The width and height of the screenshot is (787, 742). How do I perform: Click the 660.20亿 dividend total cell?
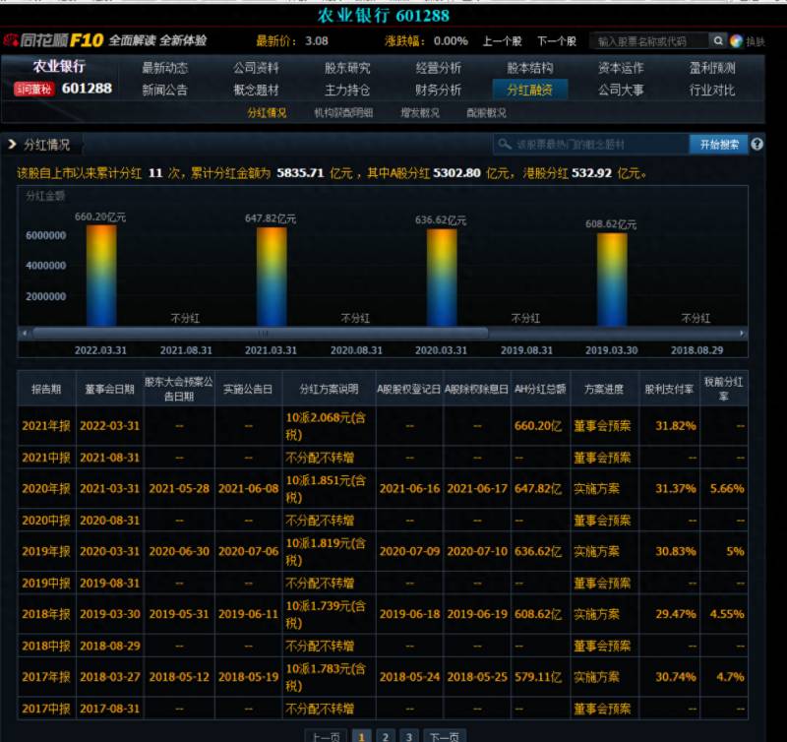538,426
